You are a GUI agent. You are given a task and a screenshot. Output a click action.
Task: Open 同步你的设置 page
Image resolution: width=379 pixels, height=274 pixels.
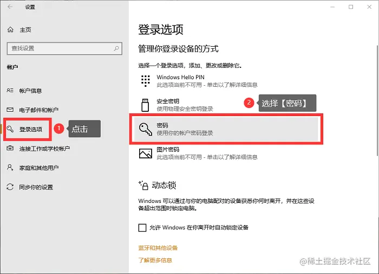pos(36,187)
